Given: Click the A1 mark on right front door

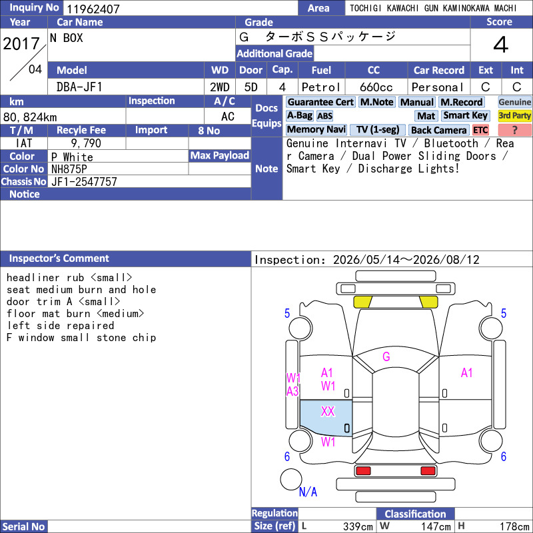Looking at the screenshot, I should (467, 373).
